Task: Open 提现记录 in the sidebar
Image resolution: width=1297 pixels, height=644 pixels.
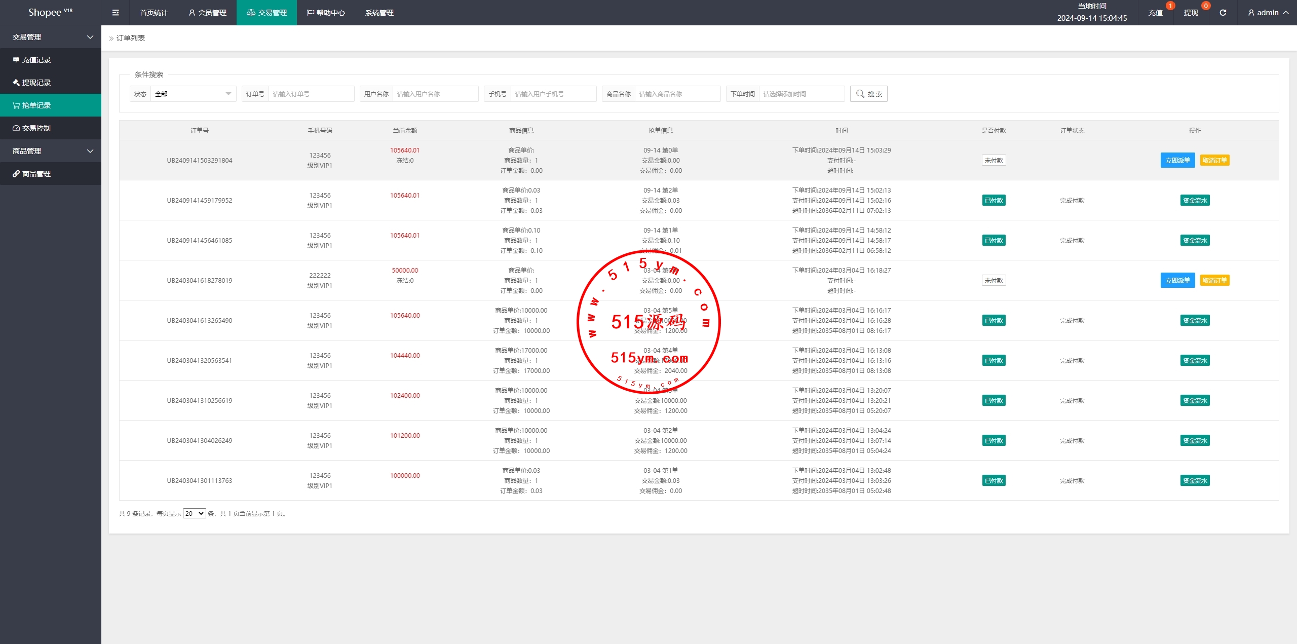Action: (36, 83)
